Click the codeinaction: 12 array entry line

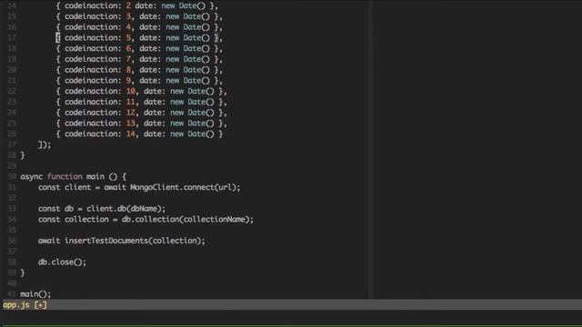pyautogui.click(x=142, y=113)
